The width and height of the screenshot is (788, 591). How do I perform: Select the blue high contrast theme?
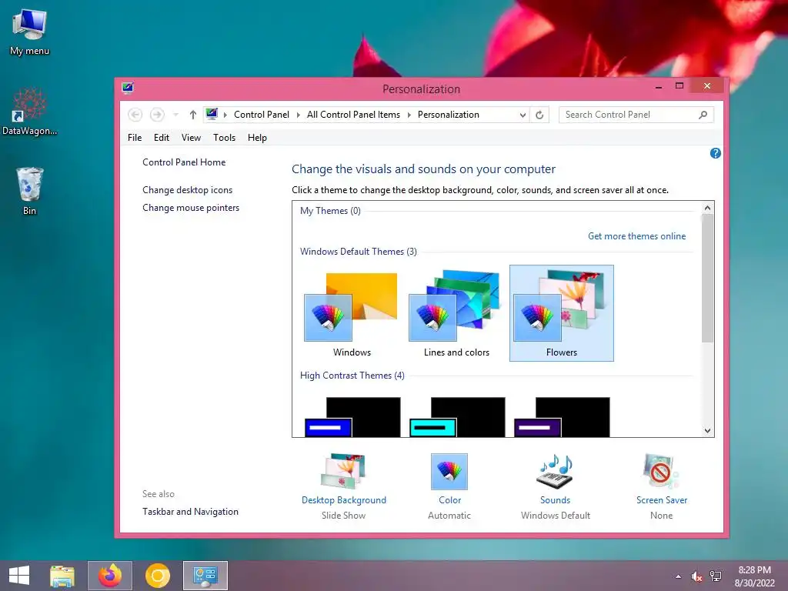pyautogui.click(x=352, y=417)
